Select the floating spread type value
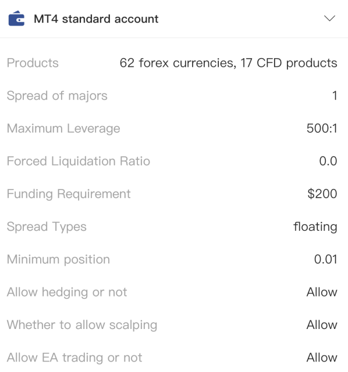 point(315,227)
